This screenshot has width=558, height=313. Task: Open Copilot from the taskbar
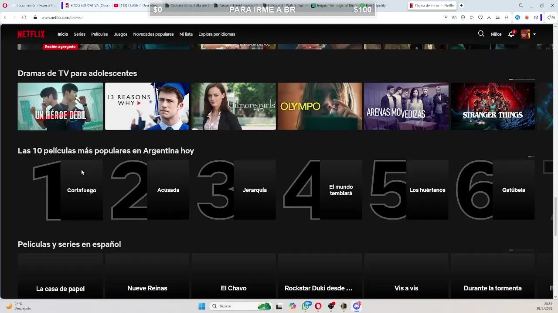[x=293, y=306]
